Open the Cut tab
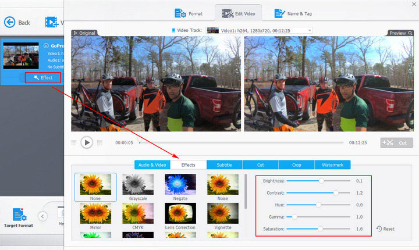 (x=261, y=165)
